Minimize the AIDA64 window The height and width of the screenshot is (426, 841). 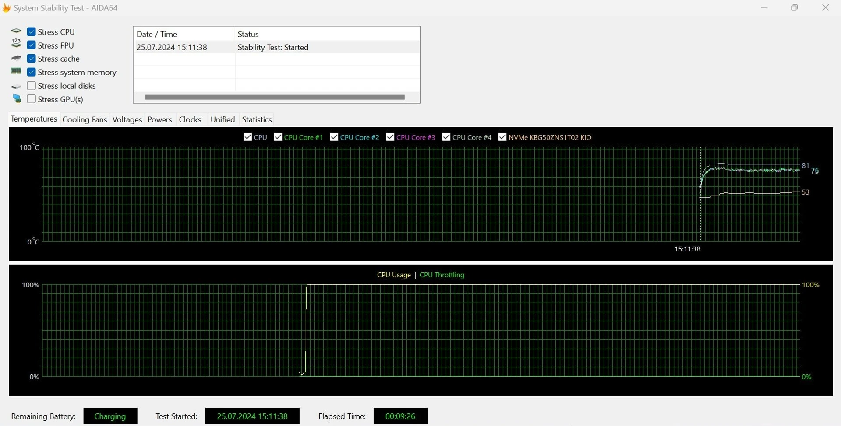764,8
